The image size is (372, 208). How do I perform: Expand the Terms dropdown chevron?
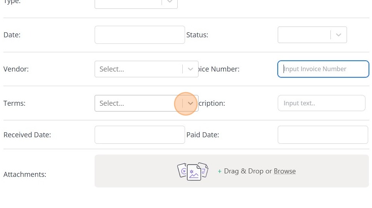[x=190, y=103]
